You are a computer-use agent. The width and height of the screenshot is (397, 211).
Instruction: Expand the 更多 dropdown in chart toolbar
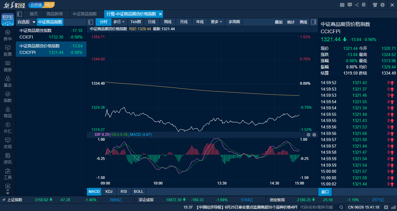217,22
